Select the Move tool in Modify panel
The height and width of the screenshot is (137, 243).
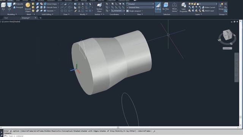click(83, 4)
